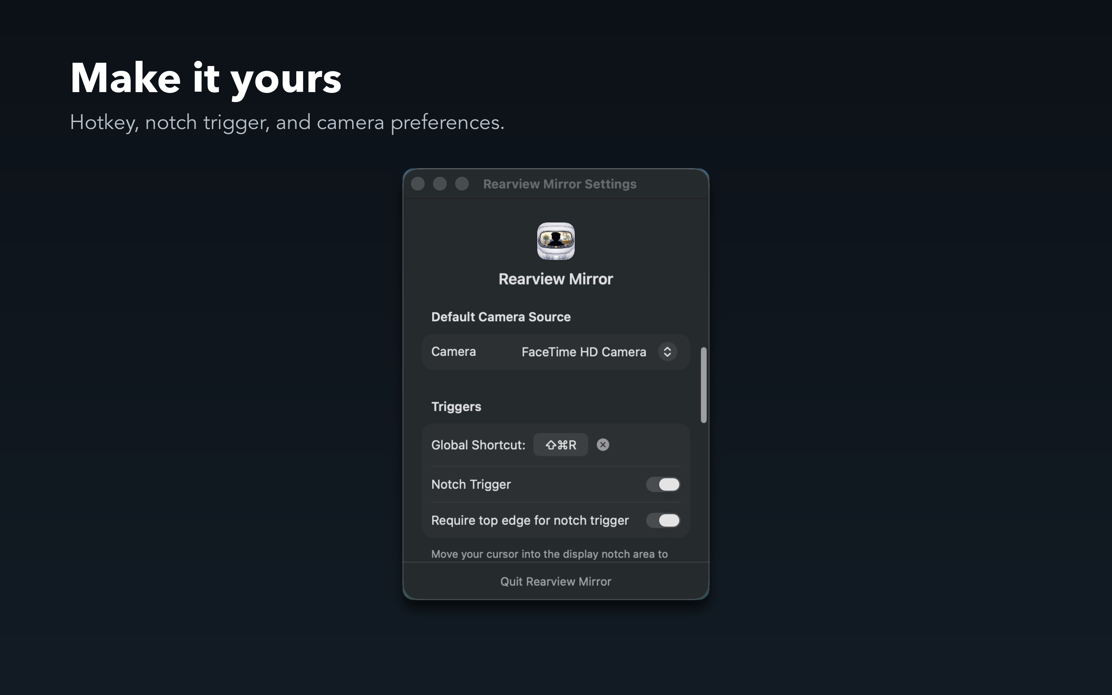
Task: Click the red traffic light button
Action: coord(418,183)
